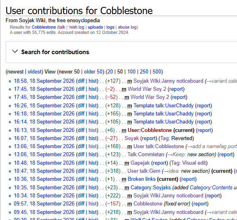Screen dimensions: 237x220
Task: View the 'nish log link
Action: coord(76,27)
